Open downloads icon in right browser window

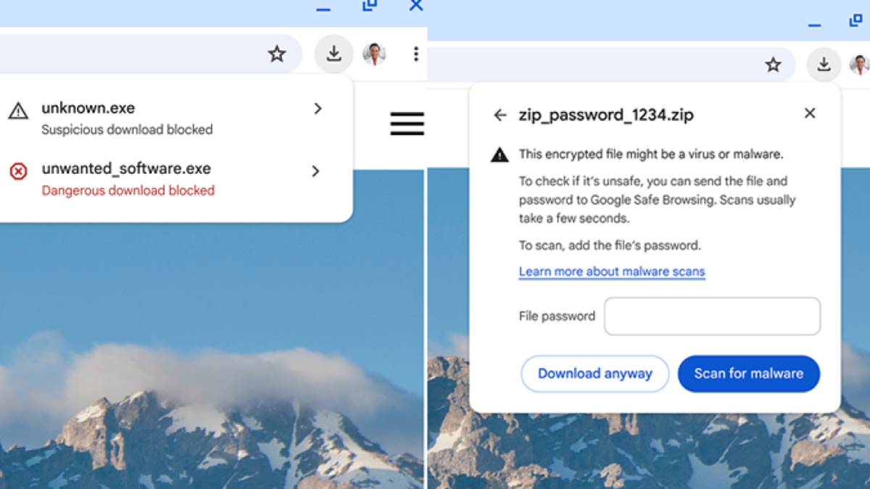[824, 64]
